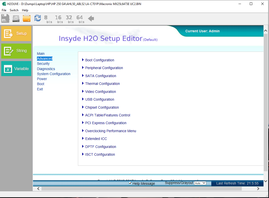Click the triangle arrow beside Boot Configuration
Image resolution: width=269 pixels, height=198 pixels.
tap(83, 60)
